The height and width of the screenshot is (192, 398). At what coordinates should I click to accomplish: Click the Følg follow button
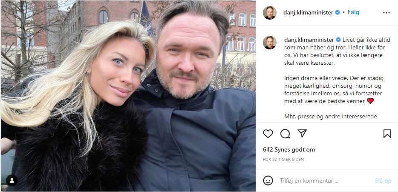click(x=353, y=12)
